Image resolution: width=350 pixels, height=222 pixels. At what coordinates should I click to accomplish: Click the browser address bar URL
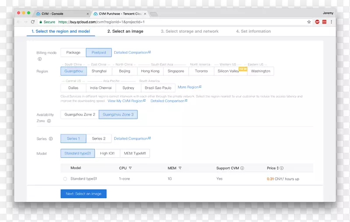coord(101,22)
